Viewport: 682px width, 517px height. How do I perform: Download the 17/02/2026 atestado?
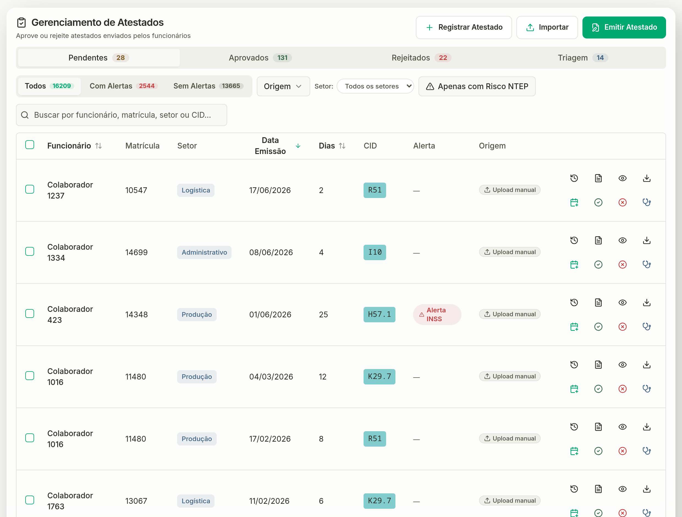coord(647,427)
